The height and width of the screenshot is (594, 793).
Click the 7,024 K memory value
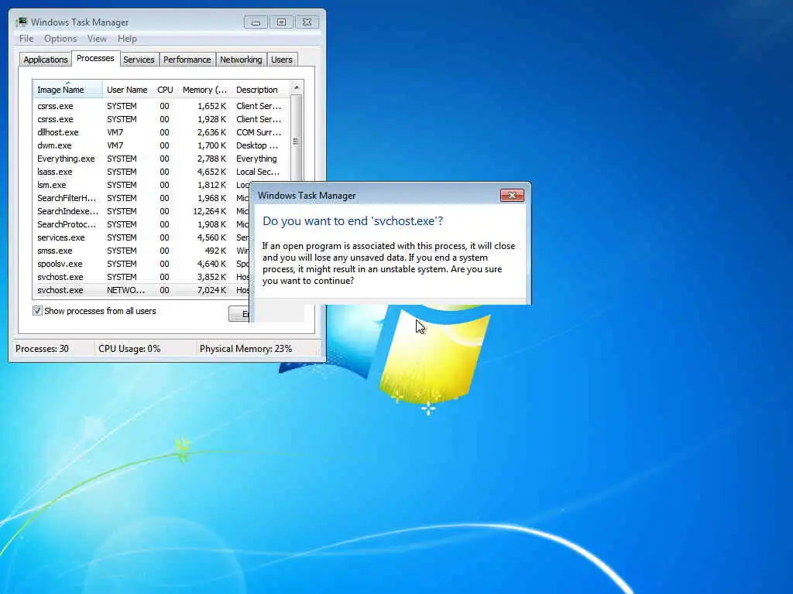tap(211, 290)
